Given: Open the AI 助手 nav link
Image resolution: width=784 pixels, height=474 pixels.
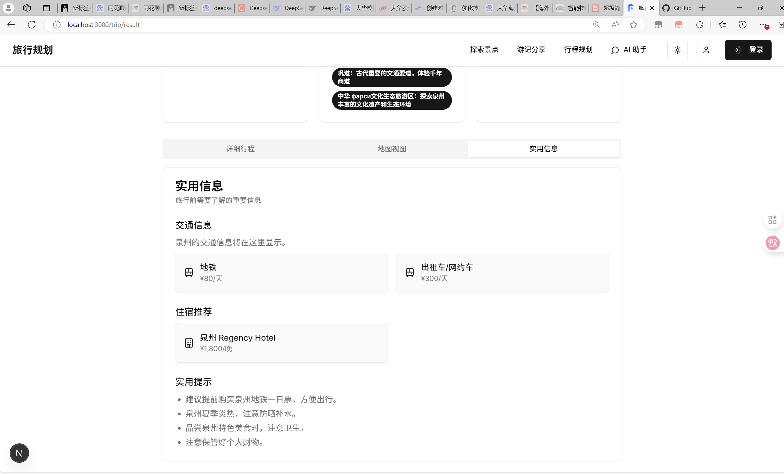Looking at the screenshot, I should coord(629,50).
